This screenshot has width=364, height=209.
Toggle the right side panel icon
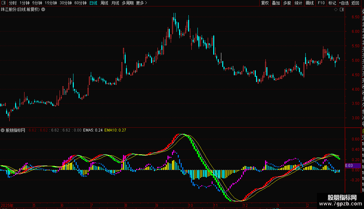(341, 10)
